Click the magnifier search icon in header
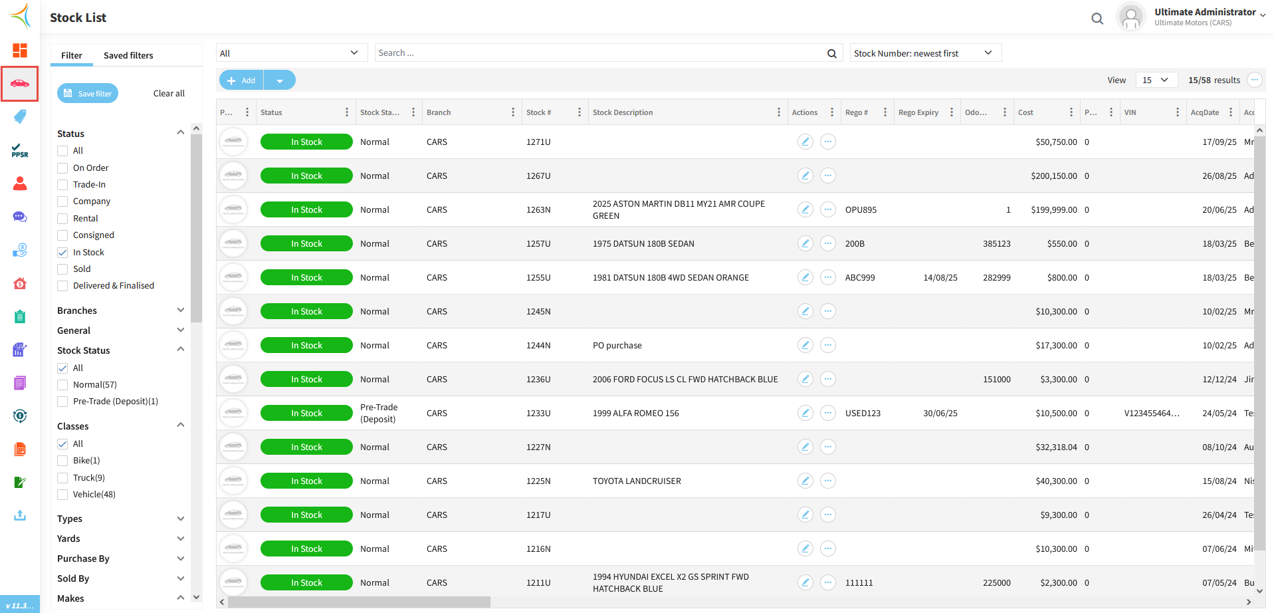The height and width of the screenshot is (613, 1274). [x=1097, y=19]
